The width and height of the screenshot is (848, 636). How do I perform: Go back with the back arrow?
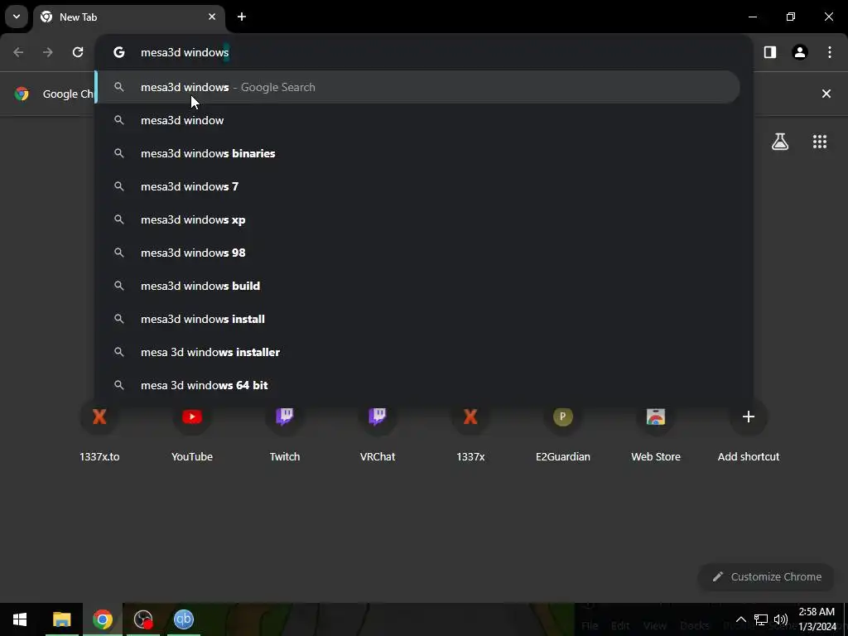click(18, 52)
